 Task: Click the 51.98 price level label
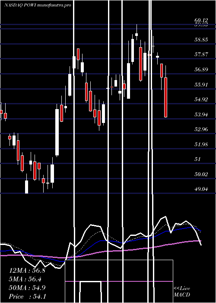coord(201,144)
